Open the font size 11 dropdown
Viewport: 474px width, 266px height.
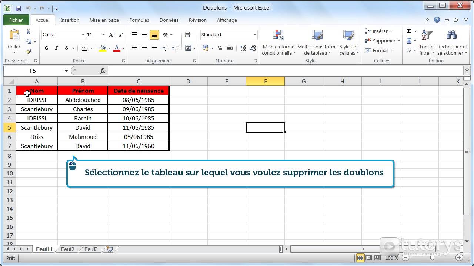(103, 35)
